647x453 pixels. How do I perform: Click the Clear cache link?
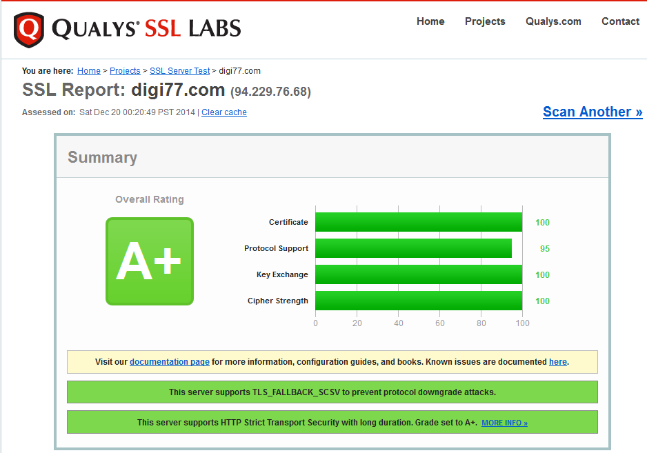(x=224, y=112)
